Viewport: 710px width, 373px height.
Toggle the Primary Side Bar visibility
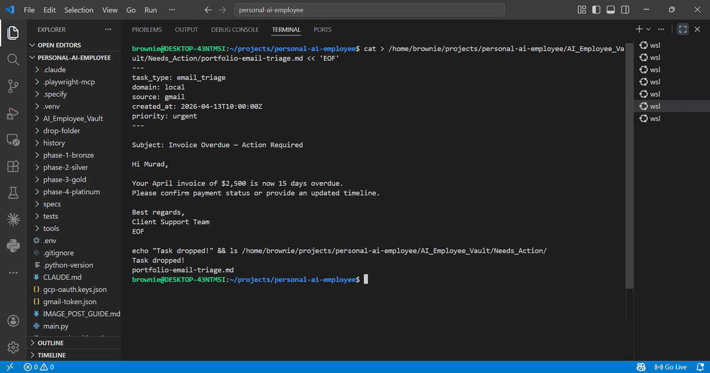pos(596,9)
